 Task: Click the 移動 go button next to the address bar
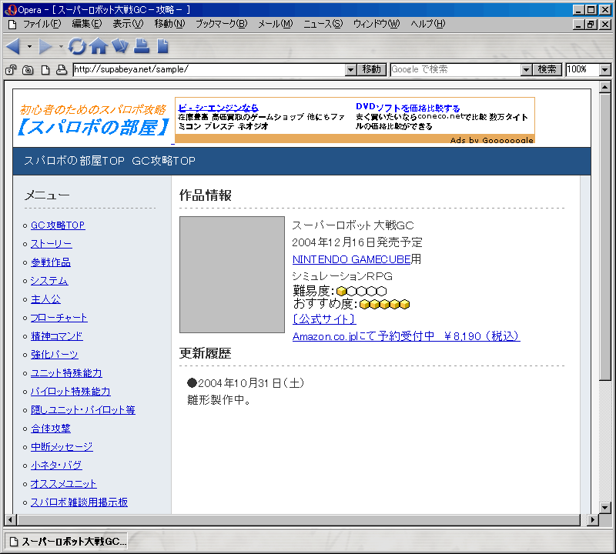372,70
